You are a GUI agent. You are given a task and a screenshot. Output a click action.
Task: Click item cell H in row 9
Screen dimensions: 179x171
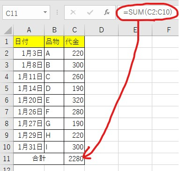[x=54, y=135]
